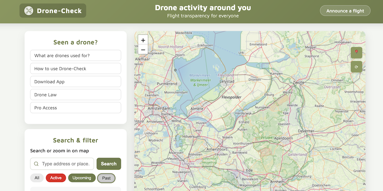Select the All filter chip
Screen dimensions: 383x191
[37, 178]
